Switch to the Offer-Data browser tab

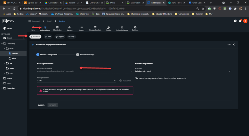click(x=197, y=3)
